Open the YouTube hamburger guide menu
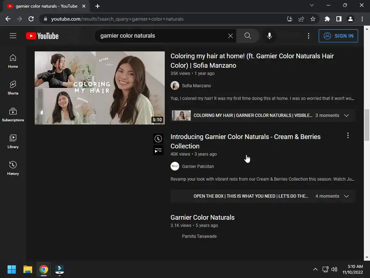The height and width of the screenshot is (278, 370). pyautogui.click(x=13, y=36)
